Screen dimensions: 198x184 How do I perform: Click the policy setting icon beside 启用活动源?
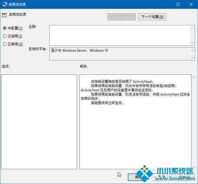pos(4,15)
